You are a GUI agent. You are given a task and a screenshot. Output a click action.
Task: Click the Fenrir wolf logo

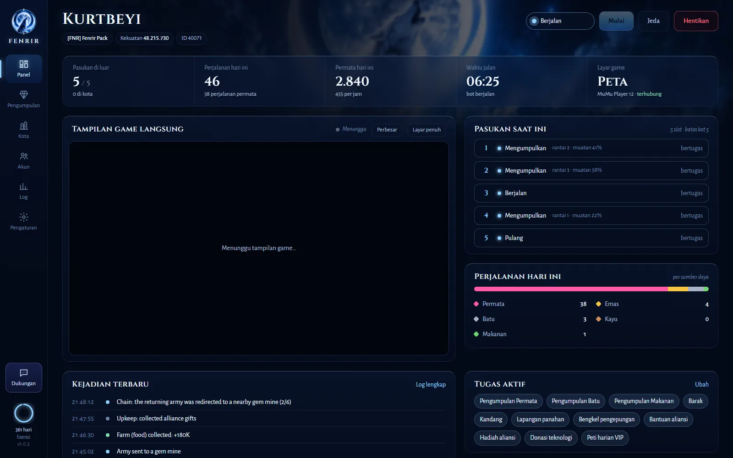24,22
